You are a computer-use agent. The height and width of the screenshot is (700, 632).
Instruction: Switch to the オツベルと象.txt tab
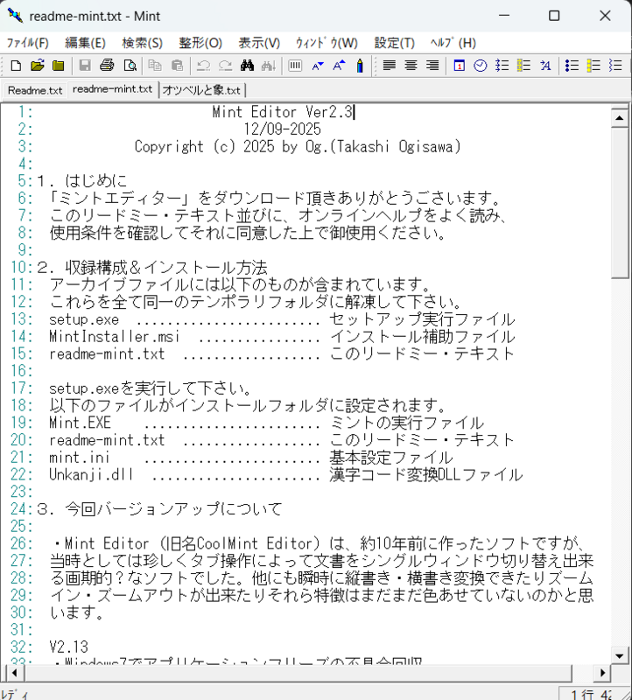click(201, 90)
